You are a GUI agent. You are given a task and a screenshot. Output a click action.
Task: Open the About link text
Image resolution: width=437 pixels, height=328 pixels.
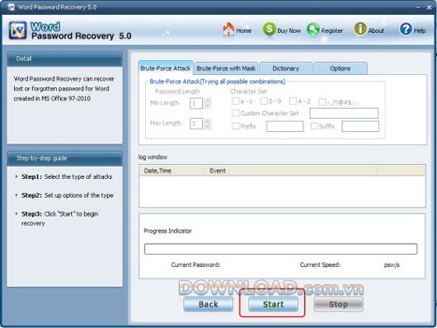pos(376,30)
